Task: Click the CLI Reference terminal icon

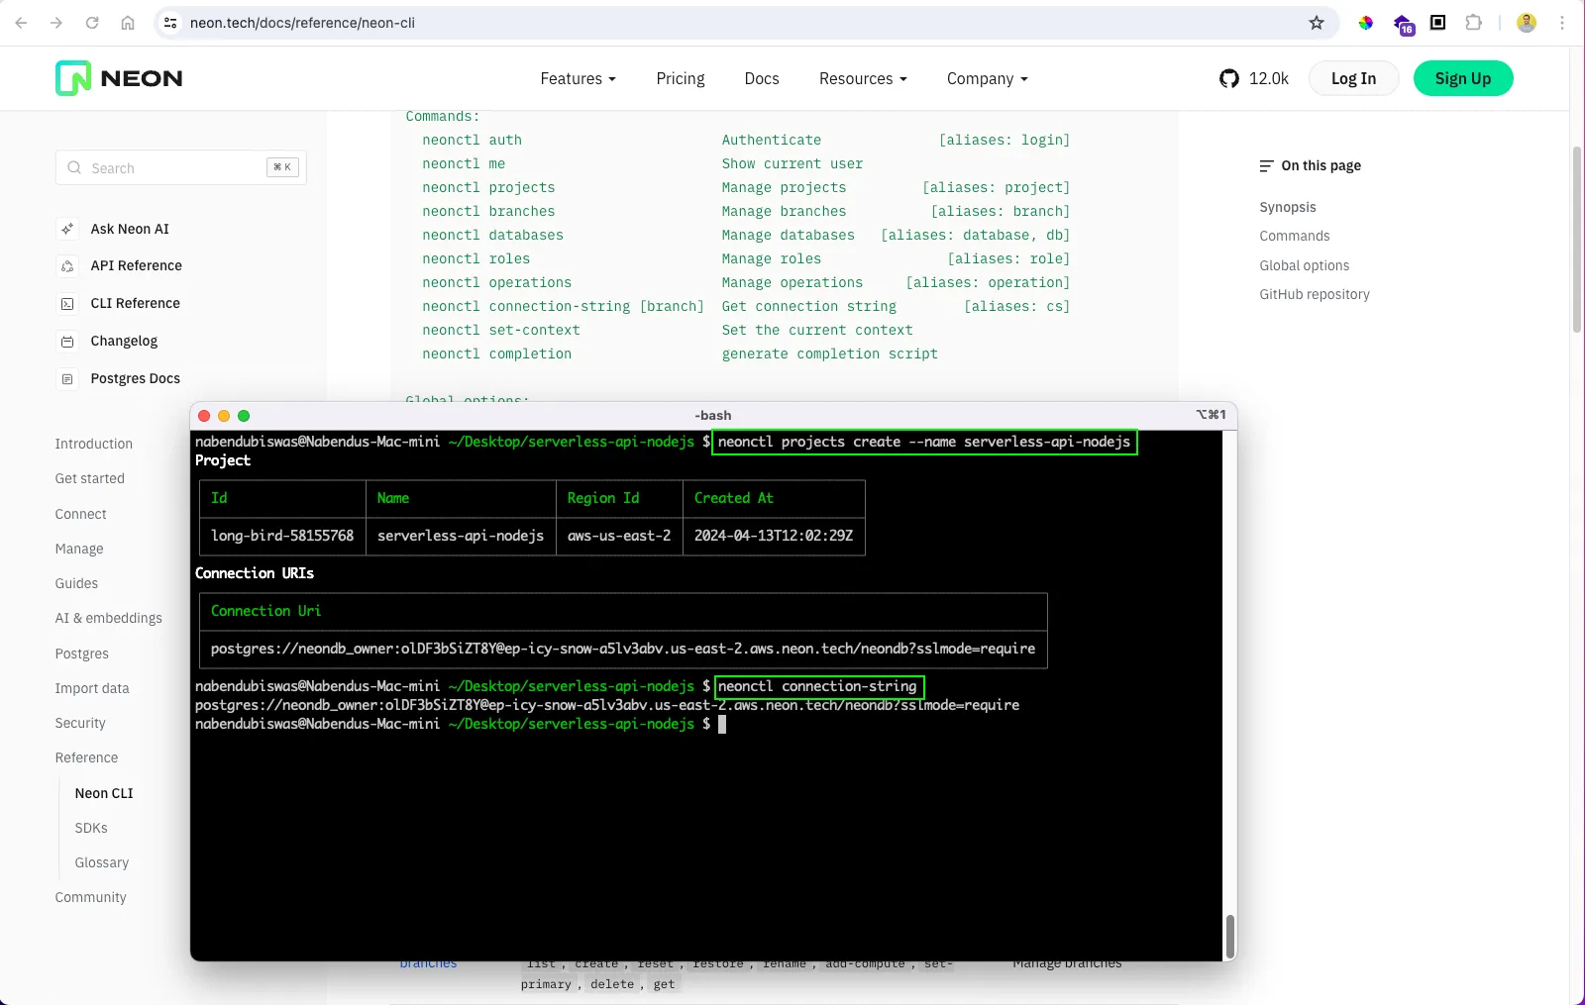Action: 67,304
